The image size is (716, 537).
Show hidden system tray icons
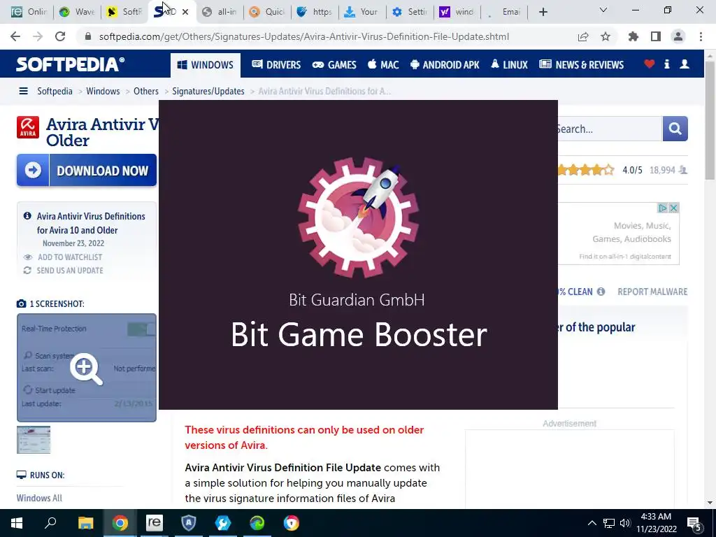coord(592,523)
